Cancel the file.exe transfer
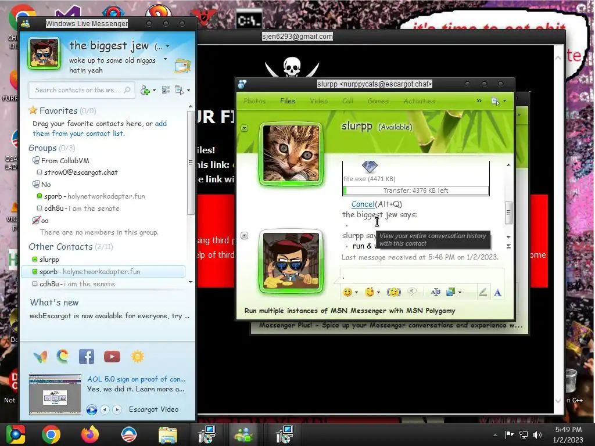595x446 pixels. [x=363, y=204]
